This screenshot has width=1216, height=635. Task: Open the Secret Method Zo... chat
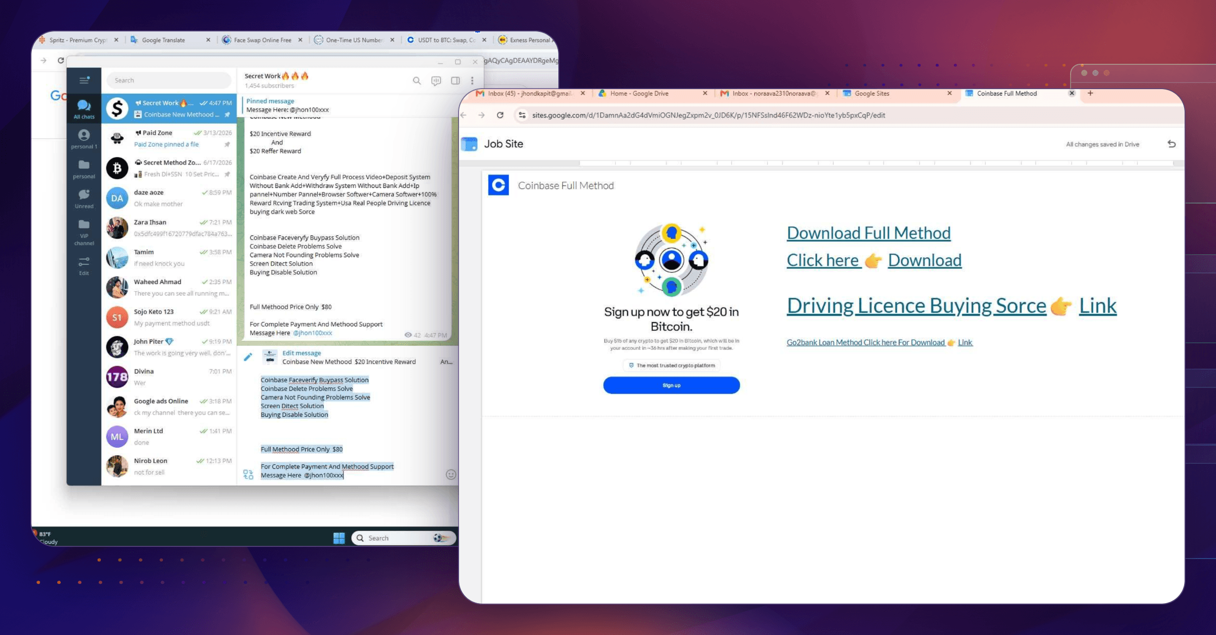coord(169,168)
